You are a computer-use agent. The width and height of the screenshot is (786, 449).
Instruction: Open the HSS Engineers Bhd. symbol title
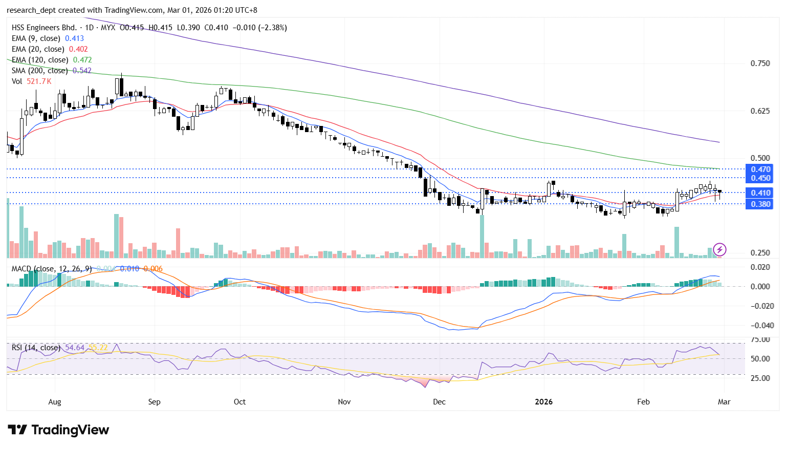[44, 28]
